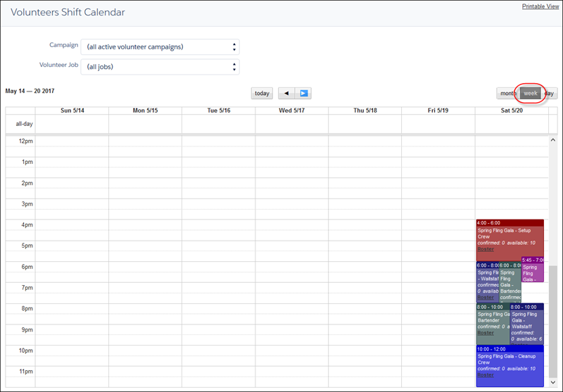The width and height of the screenshot is (563, 392).
Task: Select the purple 5:45 Spring Fling event
Action: [x=532, y=271]
